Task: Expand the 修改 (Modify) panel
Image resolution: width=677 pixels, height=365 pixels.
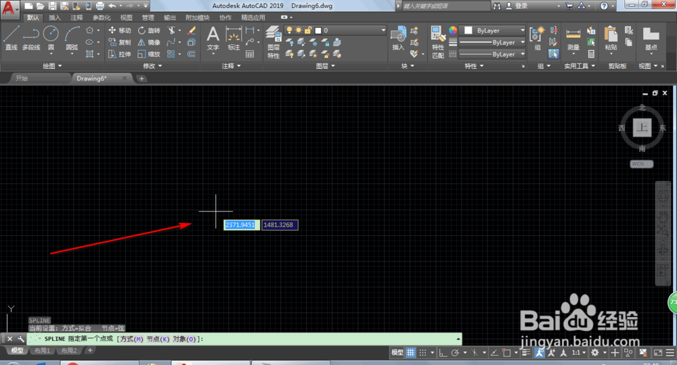Action: (152, 66)
